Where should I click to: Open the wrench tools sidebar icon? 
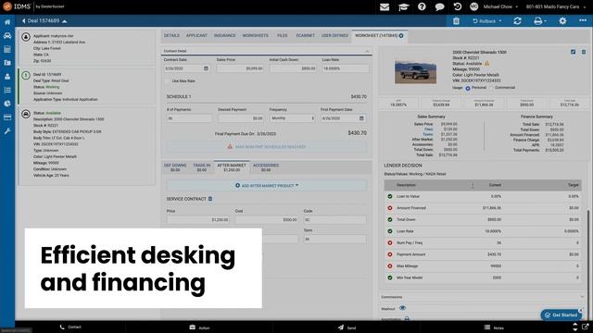[7, 131]
